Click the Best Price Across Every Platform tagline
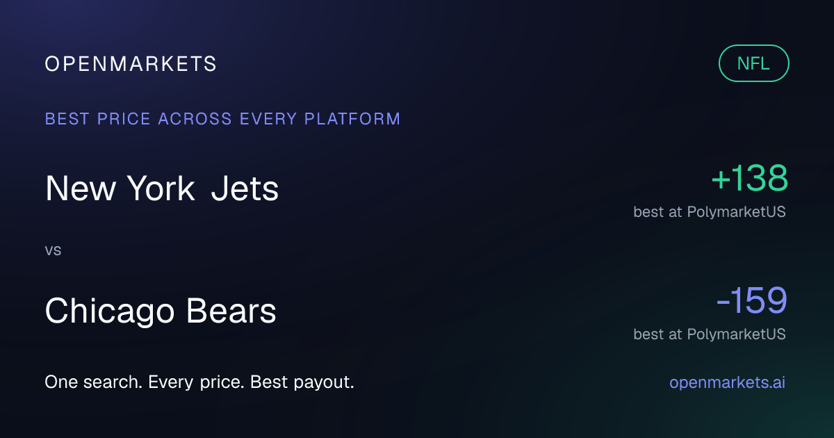 [x=223, y=119]
